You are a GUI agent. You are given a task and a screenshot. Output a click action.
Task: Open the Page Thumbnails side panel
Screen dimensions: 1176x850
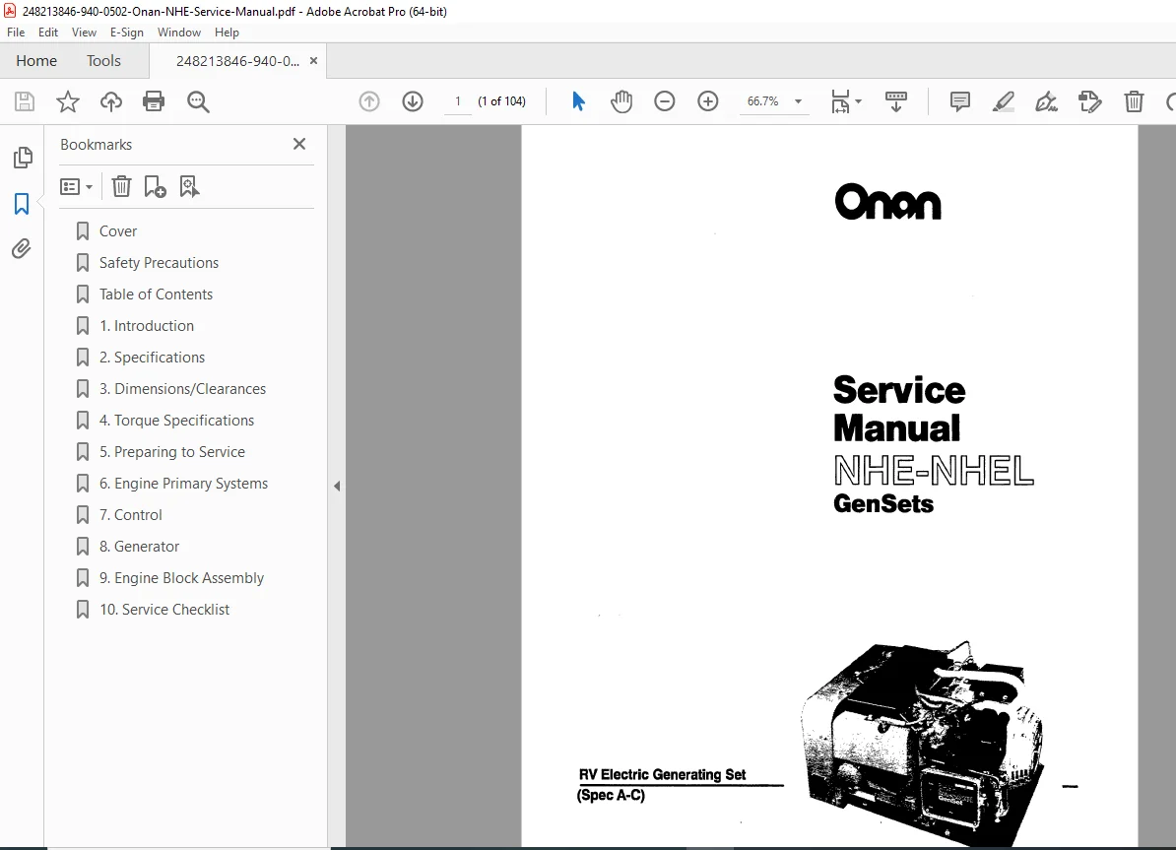click(23, 158)
